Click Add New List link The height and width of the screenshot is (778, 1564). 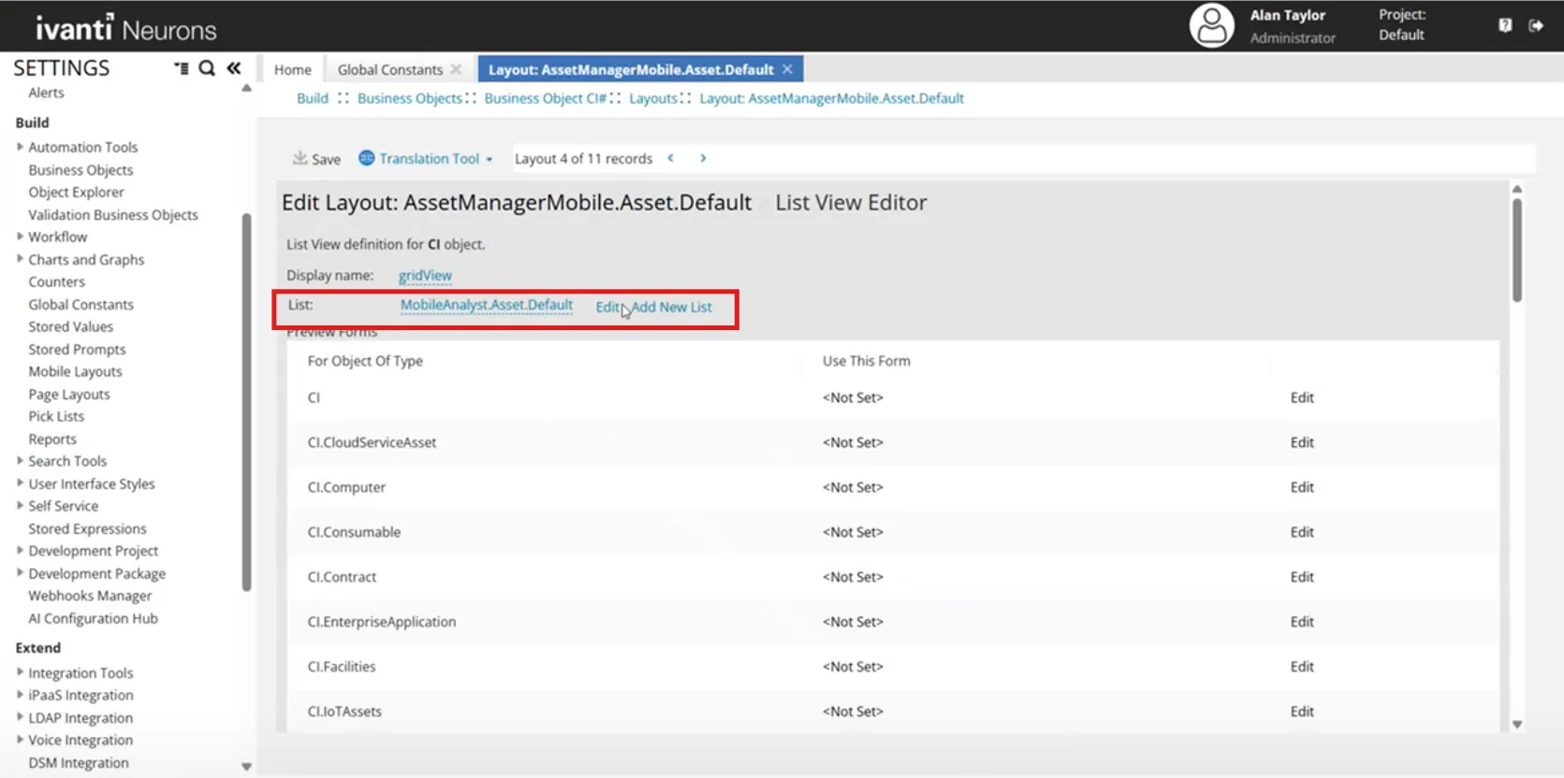point(672,307)
